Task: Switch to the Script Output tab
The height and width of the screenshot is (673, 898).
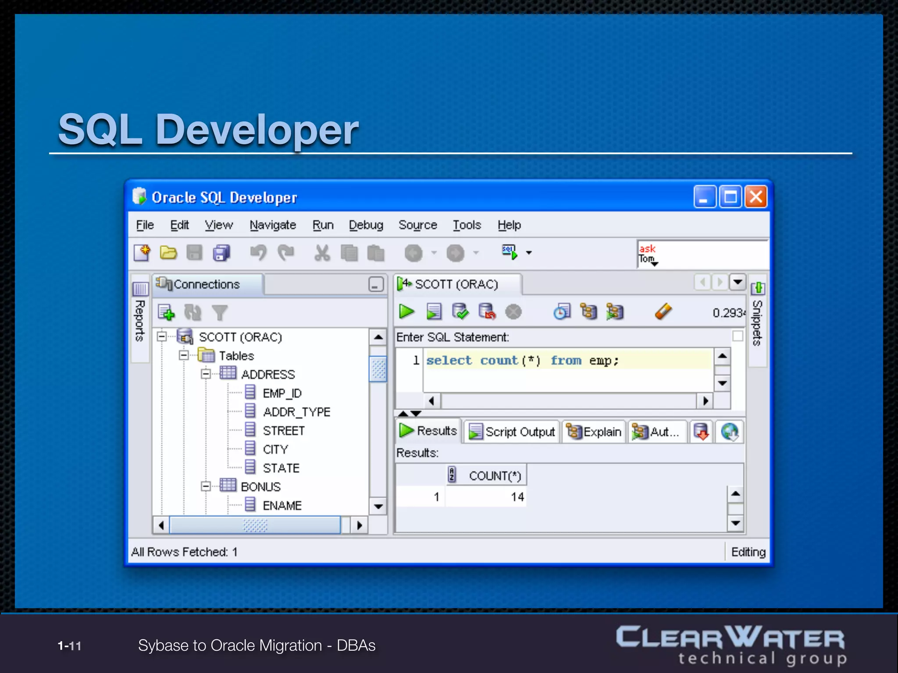Action: [x=512, y=432]
